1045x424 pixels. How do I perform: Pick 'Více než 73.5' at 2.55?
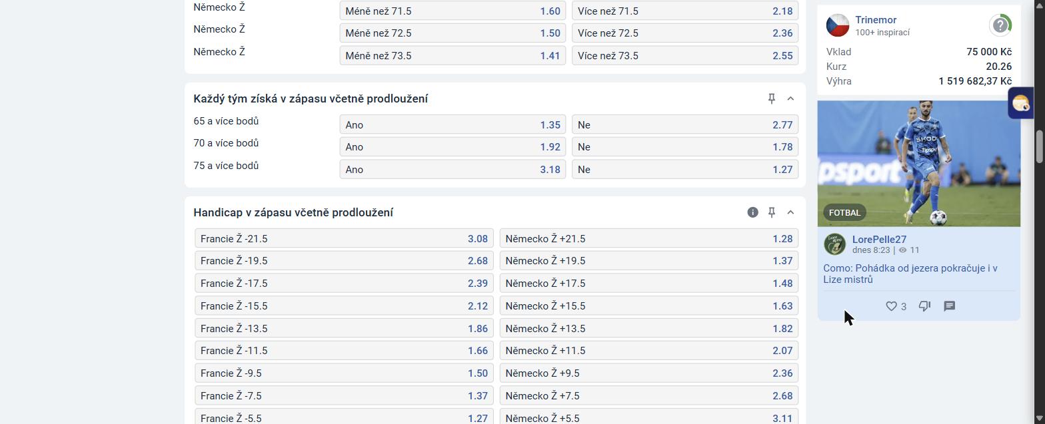coord(685,56)
